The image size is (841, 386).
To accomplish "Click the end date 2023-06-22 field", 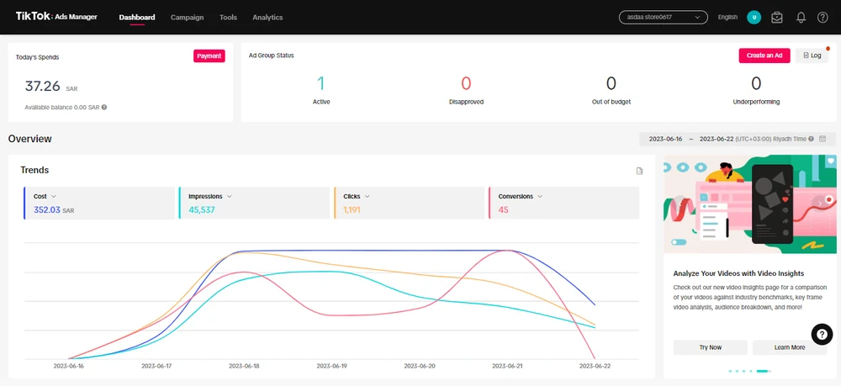I will pyautogui.click(x=716, y=139).
